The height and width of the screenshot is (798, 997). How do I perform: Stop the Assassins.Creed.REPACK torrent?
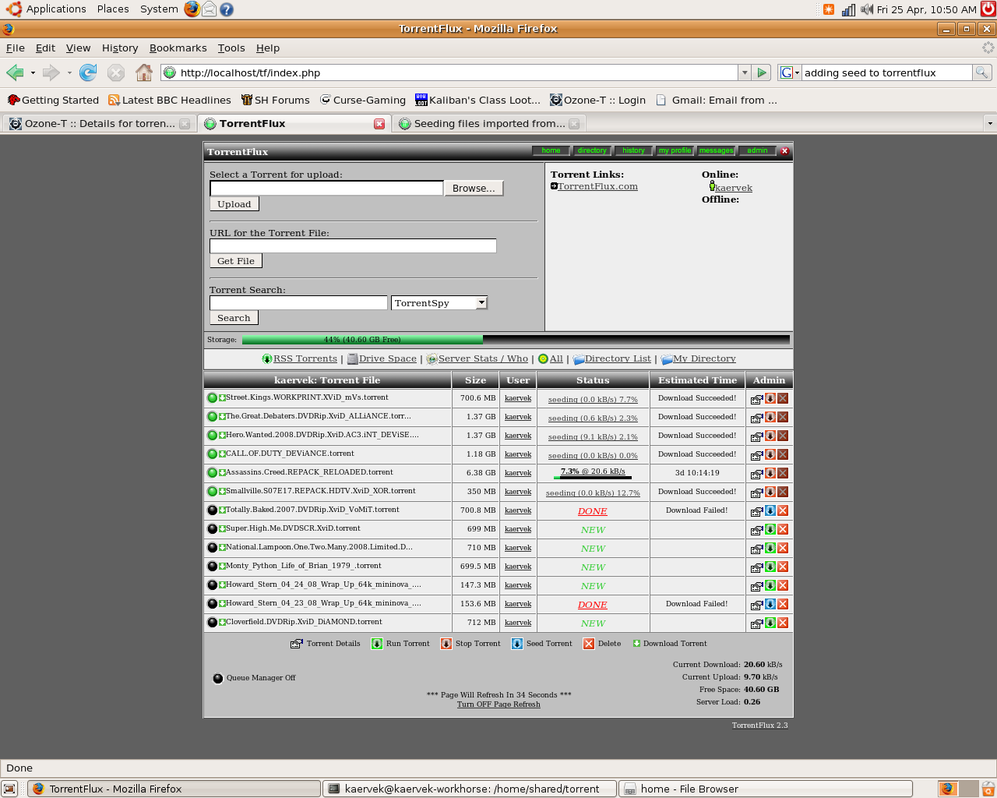pos(770,473)
